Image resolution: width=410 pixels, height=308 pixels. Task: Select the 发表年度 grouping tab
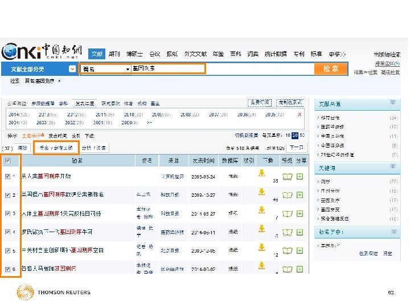click(85, 103)
